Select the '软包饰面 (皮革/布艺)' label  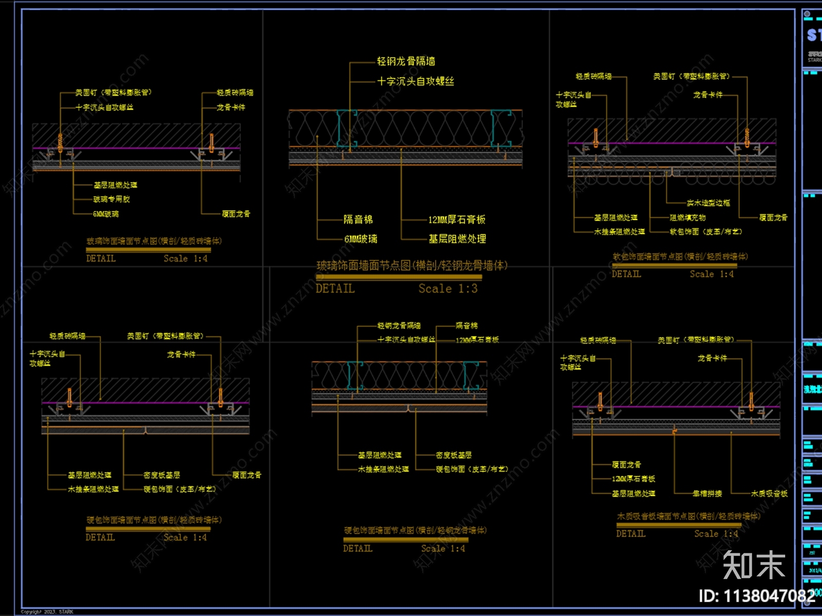point(705,231)
